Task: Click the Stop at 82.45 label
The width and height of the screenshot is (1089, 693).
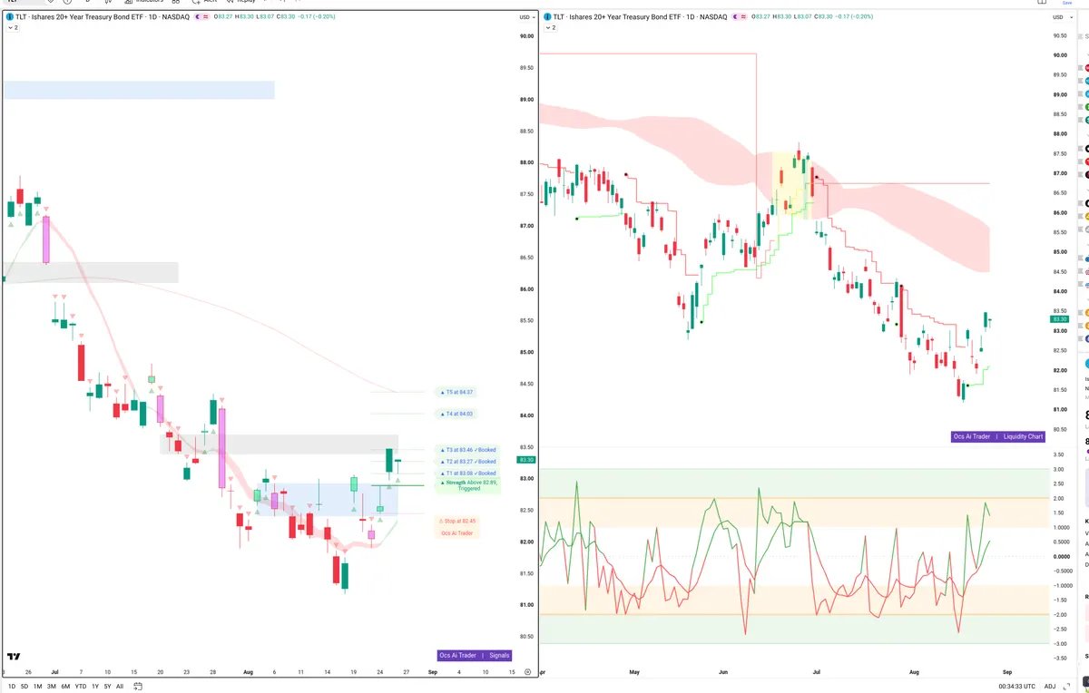Action: (458, 522)
